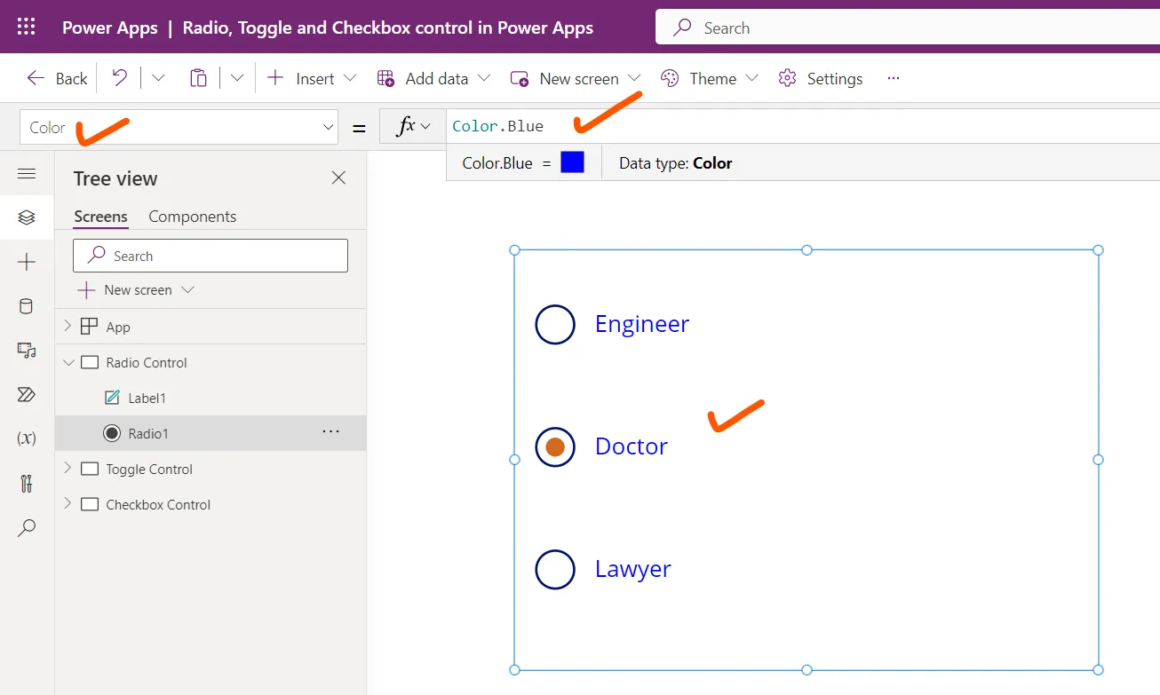Click the Tree view search box
1160x695 pixels.
pos(210,255)
